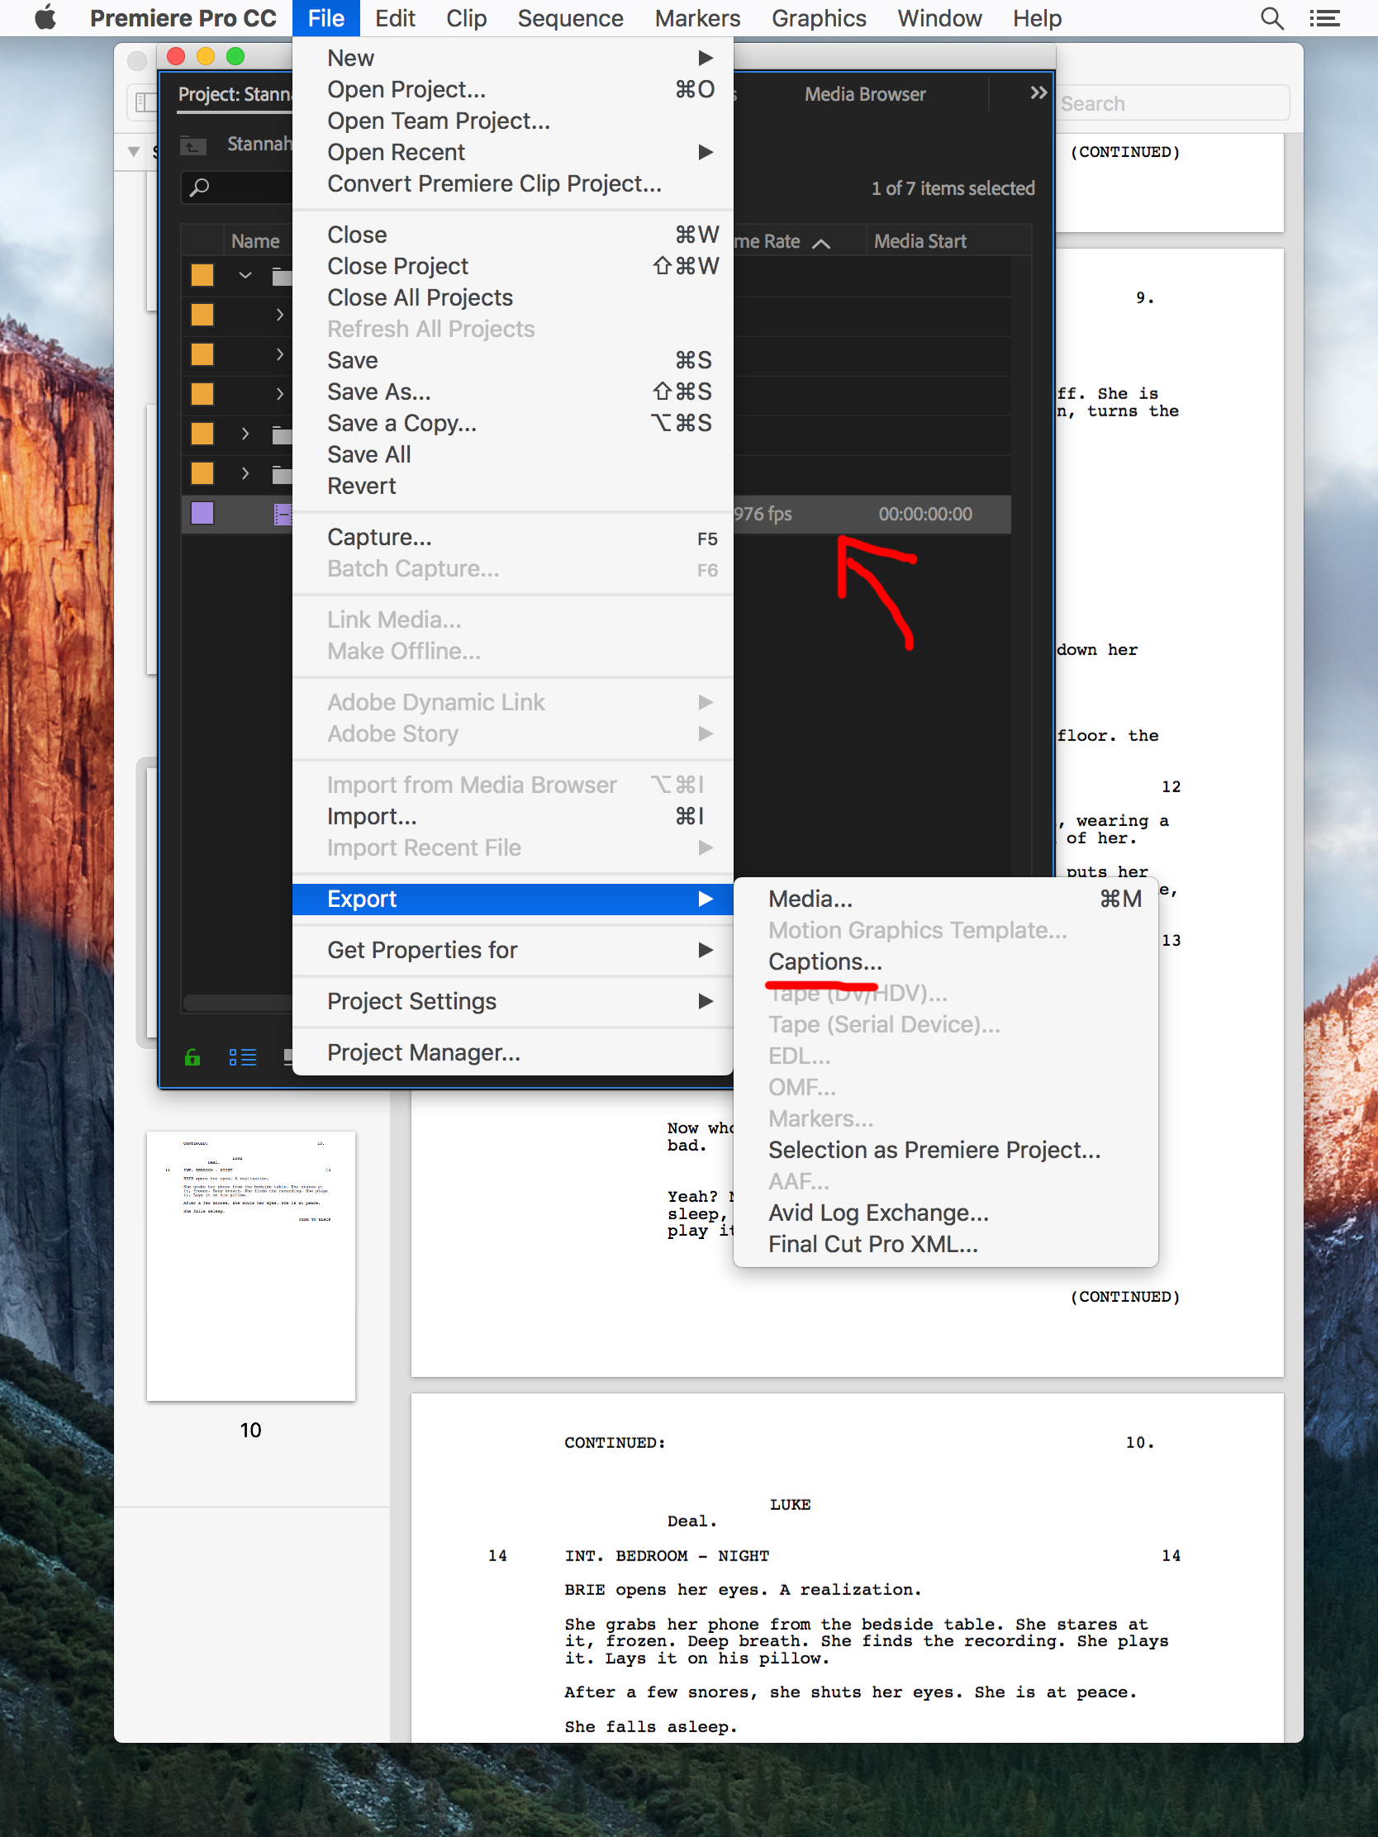This screenshot has width=1378, height=1837.
Task: Open the New submenu
Action: click(x=512, y=58)
